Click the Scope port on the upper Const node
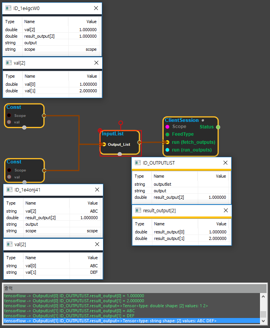270x328 pixels. point(9,115)
